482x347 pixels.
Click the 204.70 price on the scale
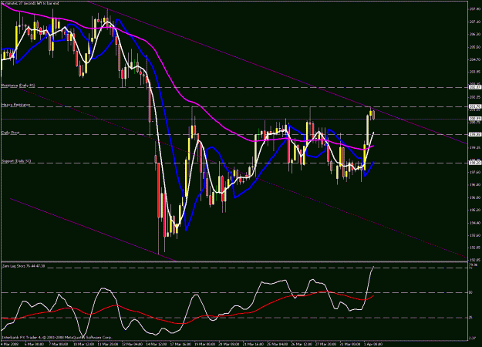475,59
